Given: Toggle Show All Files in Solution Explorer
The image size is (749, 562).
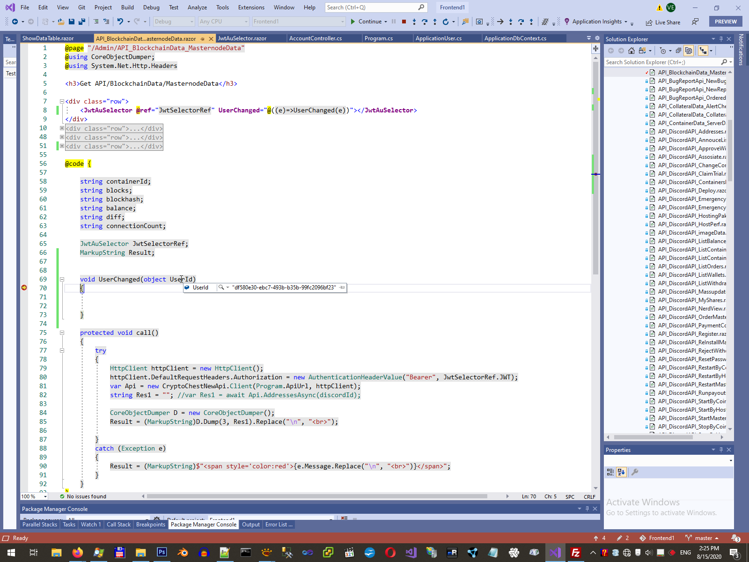Looking at the screenshot, I should tap(689, 51).
